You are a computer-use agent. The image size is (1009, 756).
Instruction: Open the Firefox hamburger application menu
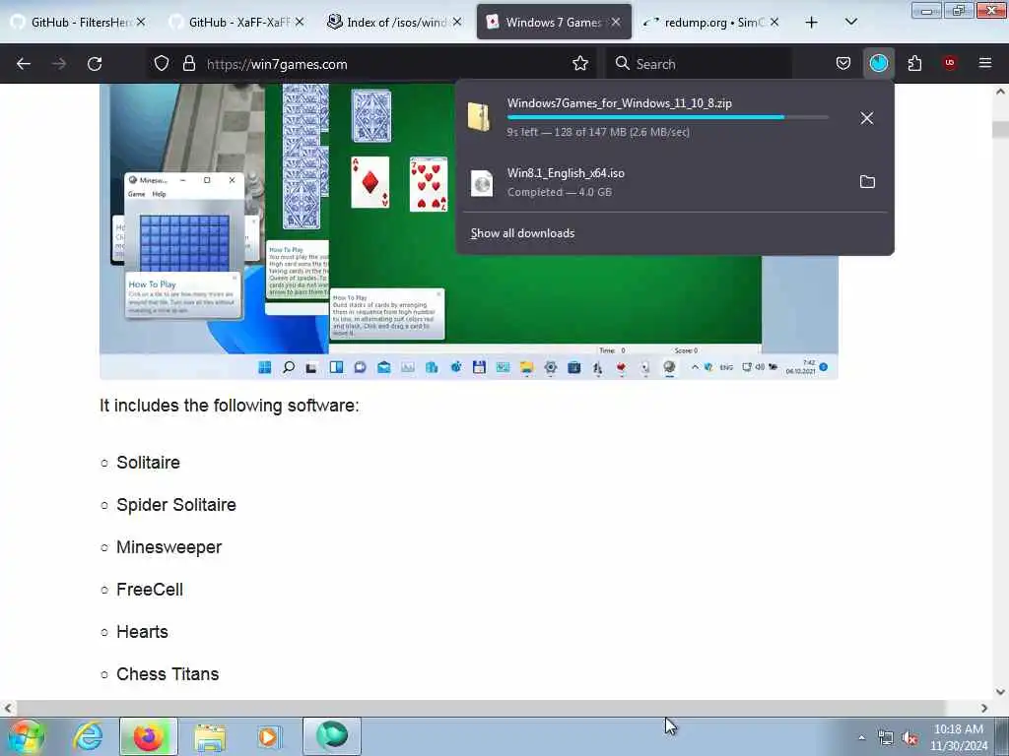pos(984,63)
